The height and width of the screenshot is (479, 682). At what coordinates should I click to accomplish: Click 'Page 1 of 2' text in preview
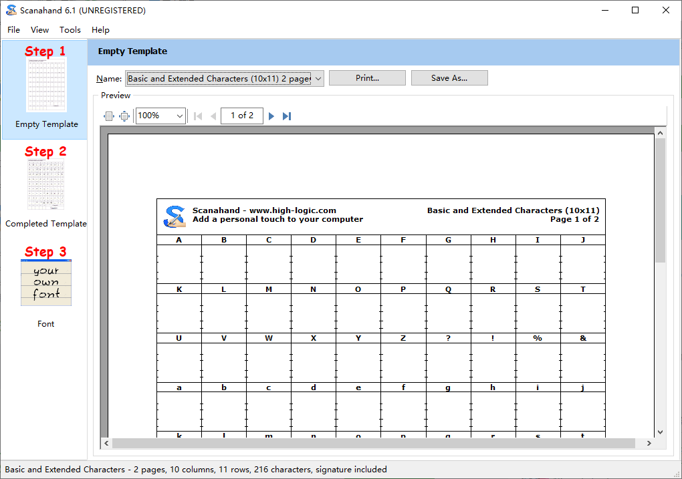coord(574,219)
